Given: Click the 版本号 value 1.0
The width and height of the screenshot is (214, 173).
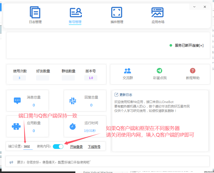Looking at the screenshot, I should 91,78.
